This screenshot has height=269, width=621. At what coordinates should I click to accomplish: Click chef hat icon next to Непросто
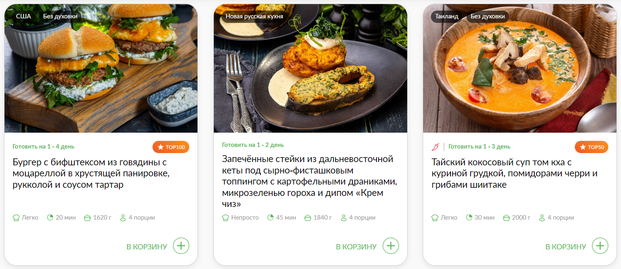(x=225, y=218)
